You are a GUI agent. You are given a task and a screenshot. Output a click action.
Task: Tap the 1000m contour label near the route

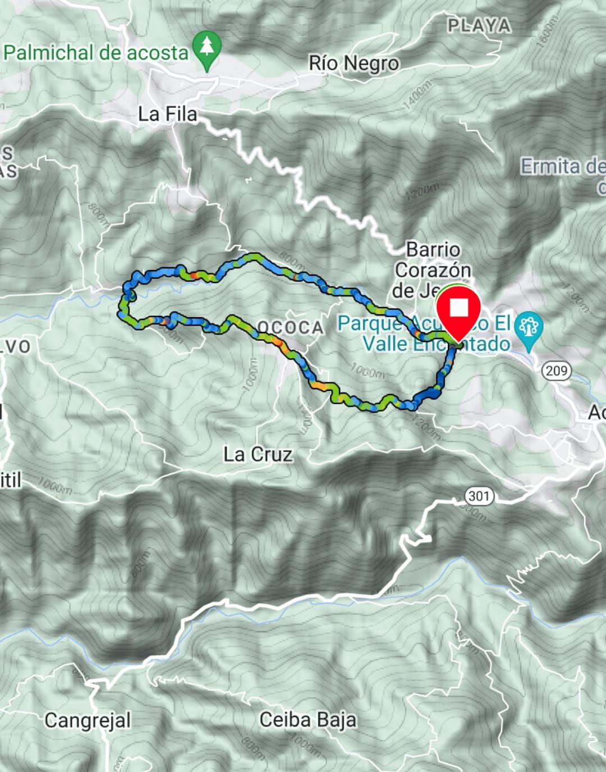click(368, 370)
